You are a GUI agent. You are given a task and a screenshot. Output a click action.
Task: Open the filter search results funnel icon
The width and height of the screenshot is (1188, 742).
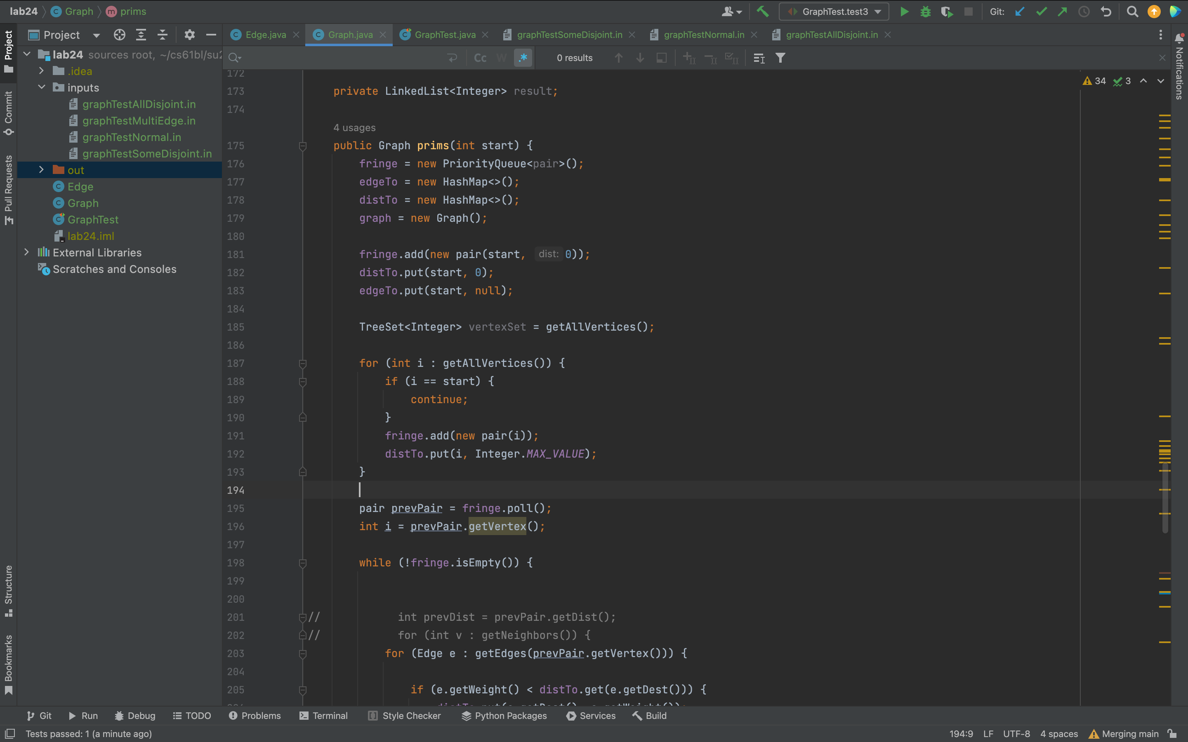780,58
